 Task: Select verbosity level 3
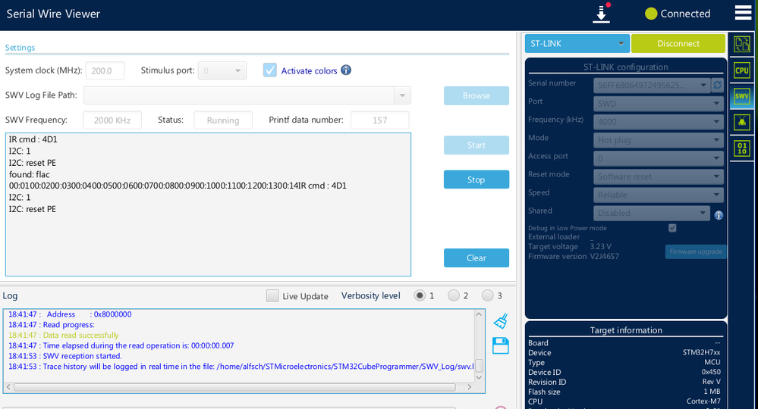tap(487, 295)
